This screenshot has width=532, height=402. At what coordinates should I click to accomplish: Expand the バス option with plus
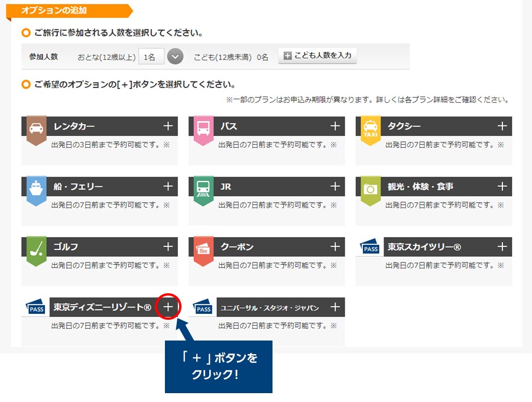click(x=335, y=126)
